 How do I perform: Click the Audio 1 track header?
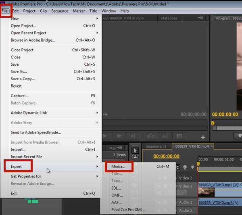click(x=186, y=202)
